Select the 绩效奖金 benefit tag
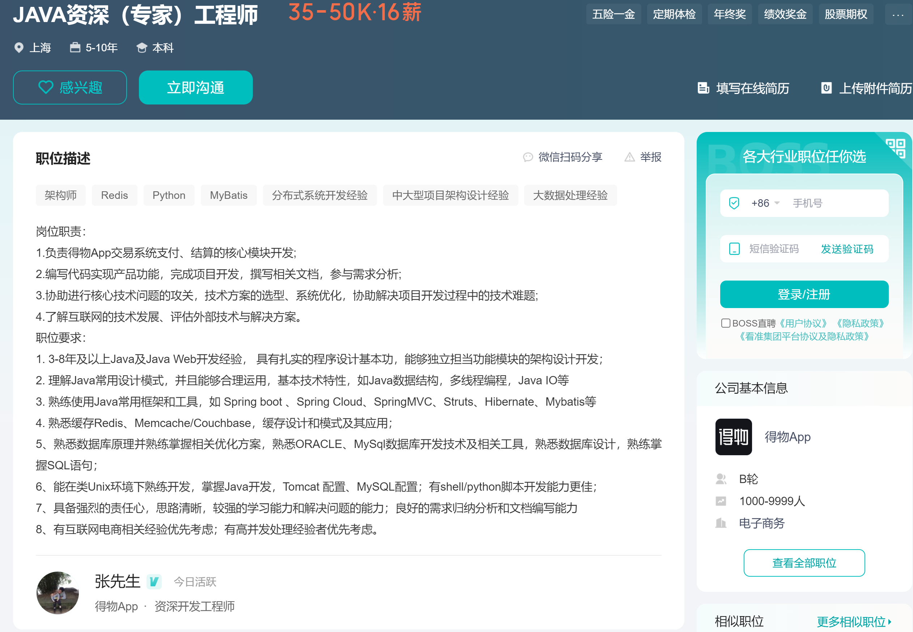Image resolution: width=913 pixels, height=632 pixels. (785, 15)
